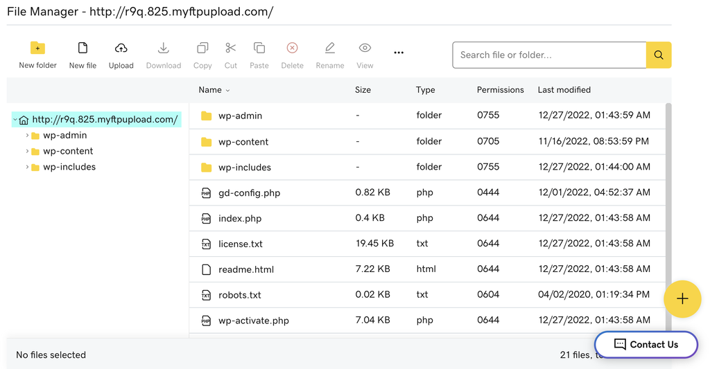
Task: Click the 0604 permissions value for robots.txt
Action: tap(488, 294)
